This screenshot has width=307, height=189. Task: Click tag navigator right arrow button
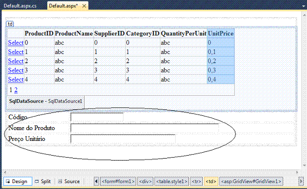301,181
